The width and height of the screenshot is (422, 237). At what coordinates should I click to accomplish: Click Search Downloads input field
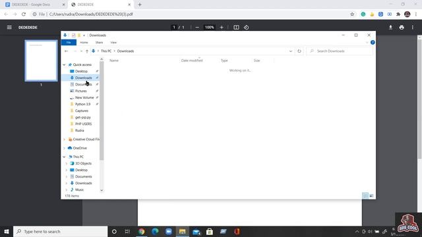340,51
